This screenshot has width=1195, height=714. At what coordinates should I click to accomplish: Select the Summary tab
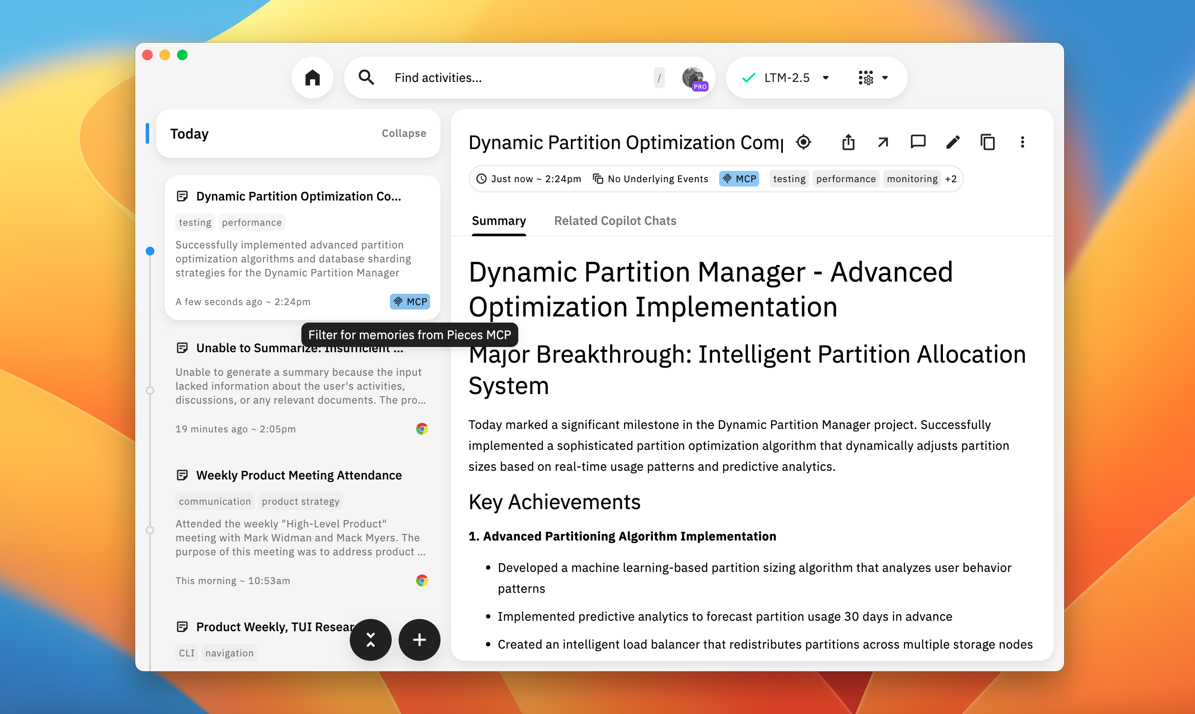(x=498, y=221)
